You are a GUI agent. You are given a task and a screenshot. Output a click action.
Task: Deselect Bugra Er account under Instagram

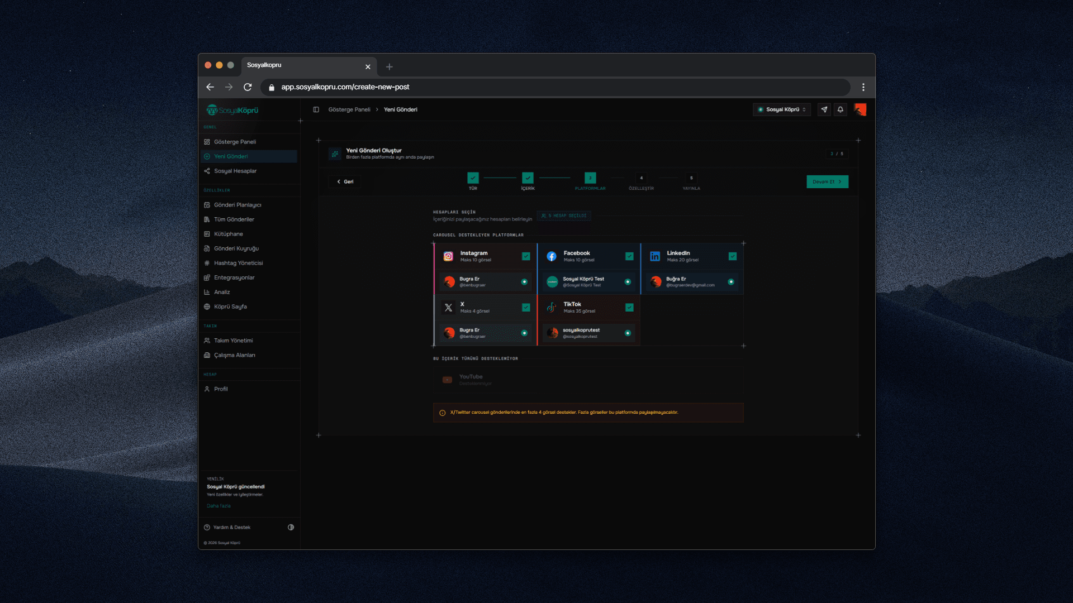click(524, 282)
